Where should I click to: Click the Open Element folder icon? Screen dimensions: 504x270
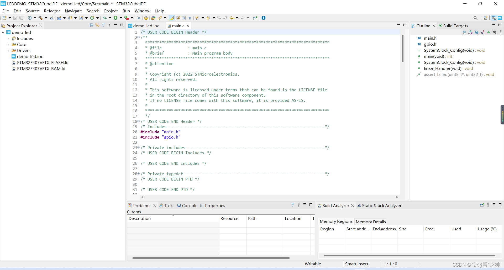(153, 18)
